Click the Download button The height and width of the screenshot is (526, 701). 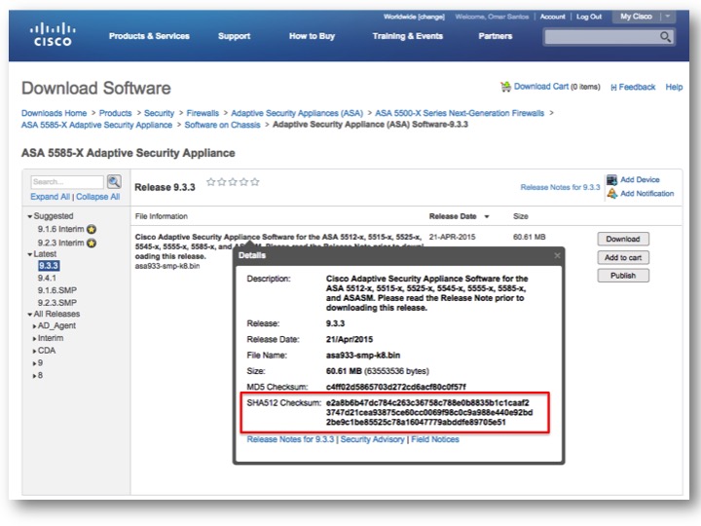(x=623, y=239)
